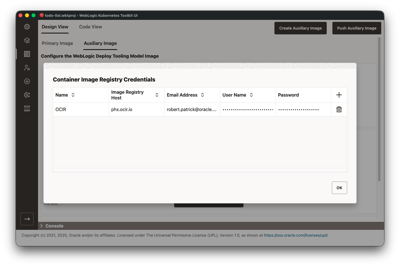Switch to the Code View tab

click(90, 27)
